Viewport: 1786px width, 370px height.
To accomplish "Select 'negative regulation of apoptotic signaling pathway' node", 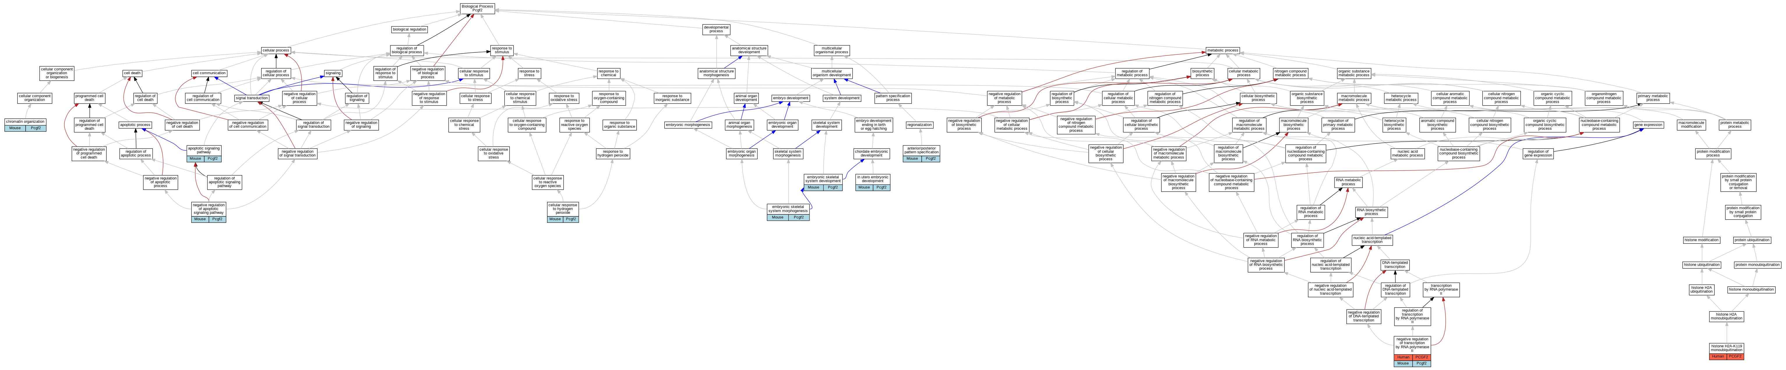I will (209, 209).
